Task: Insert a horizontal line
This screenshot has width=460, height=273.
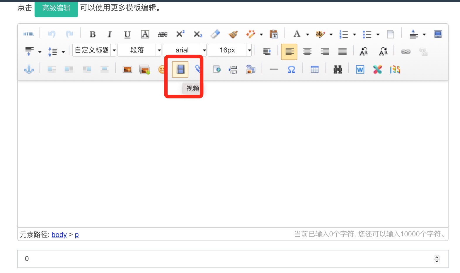Action: tap(274, 69)
